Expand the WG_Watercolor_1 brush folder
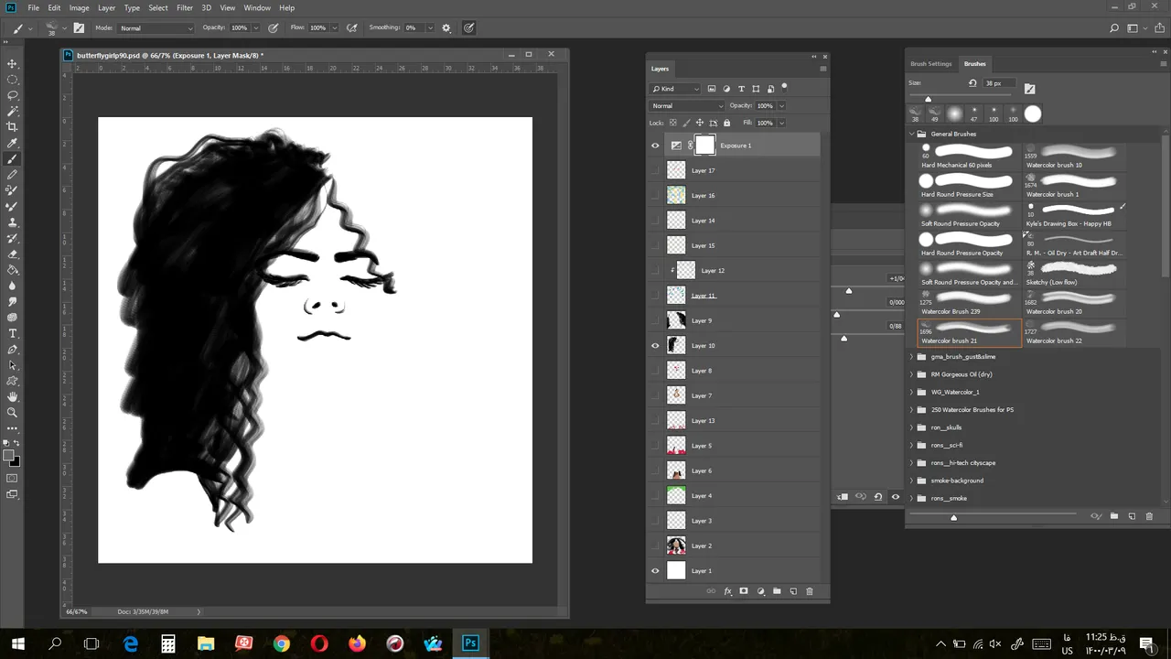 coord(911,392)
